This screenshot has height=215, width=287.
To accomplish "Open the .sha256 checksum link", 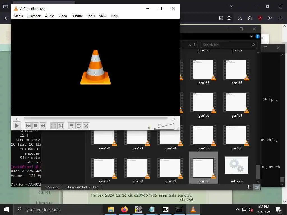I will pyautogui.click(x=186, y=200).
